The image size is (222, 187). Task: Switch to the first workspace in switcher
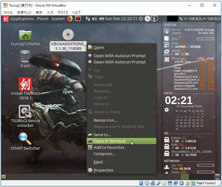click(x=185, y=177)
